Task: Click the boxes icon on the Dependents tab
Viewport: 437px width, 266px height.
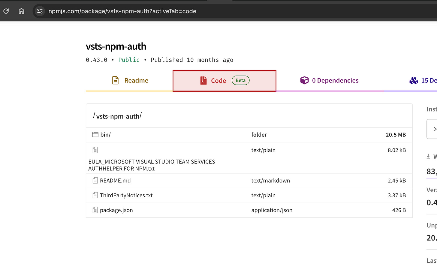Action: click(414, 80)
